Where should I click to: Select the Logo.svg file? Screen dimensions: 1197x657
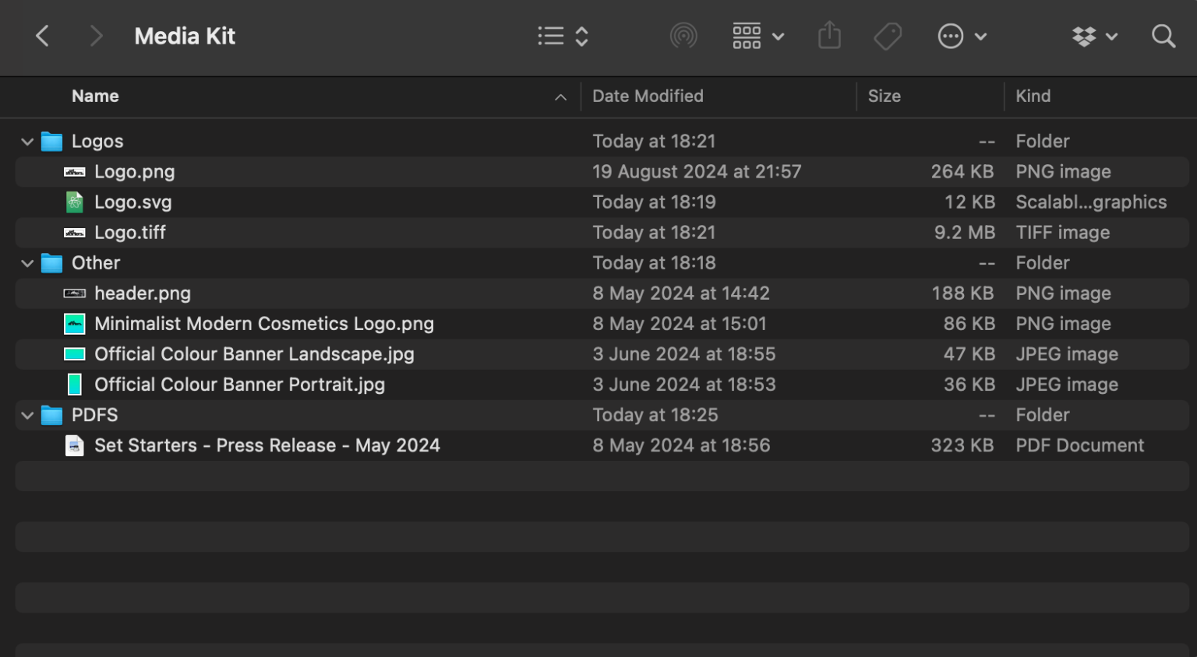[x=133, y=202]
